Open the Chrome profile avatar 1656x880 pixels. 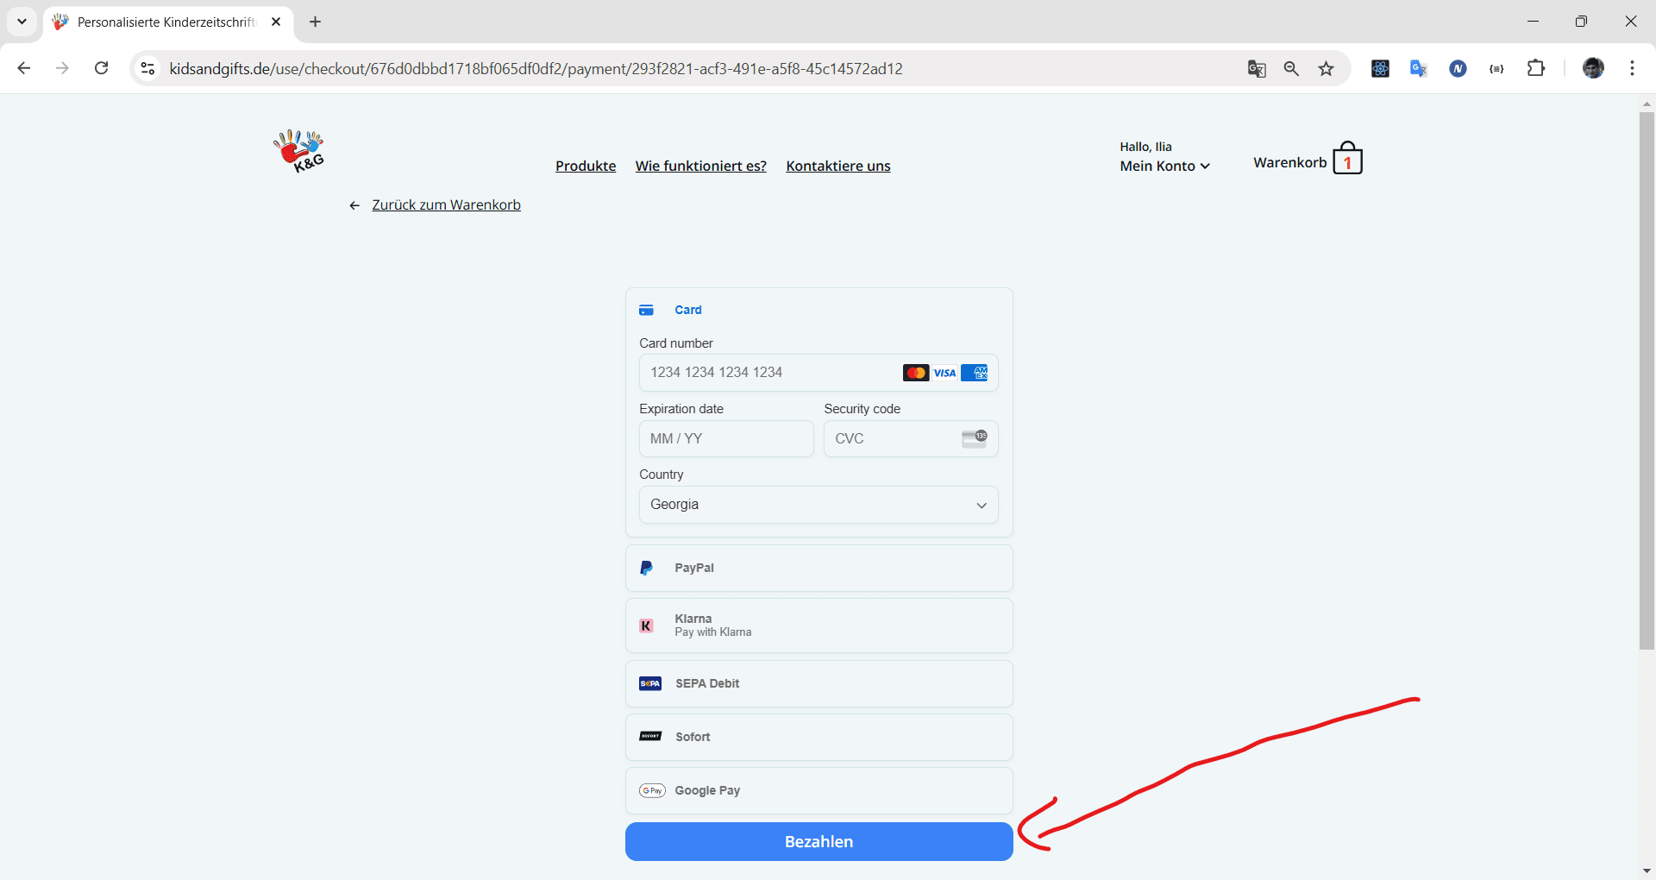tap(1593, 69)
